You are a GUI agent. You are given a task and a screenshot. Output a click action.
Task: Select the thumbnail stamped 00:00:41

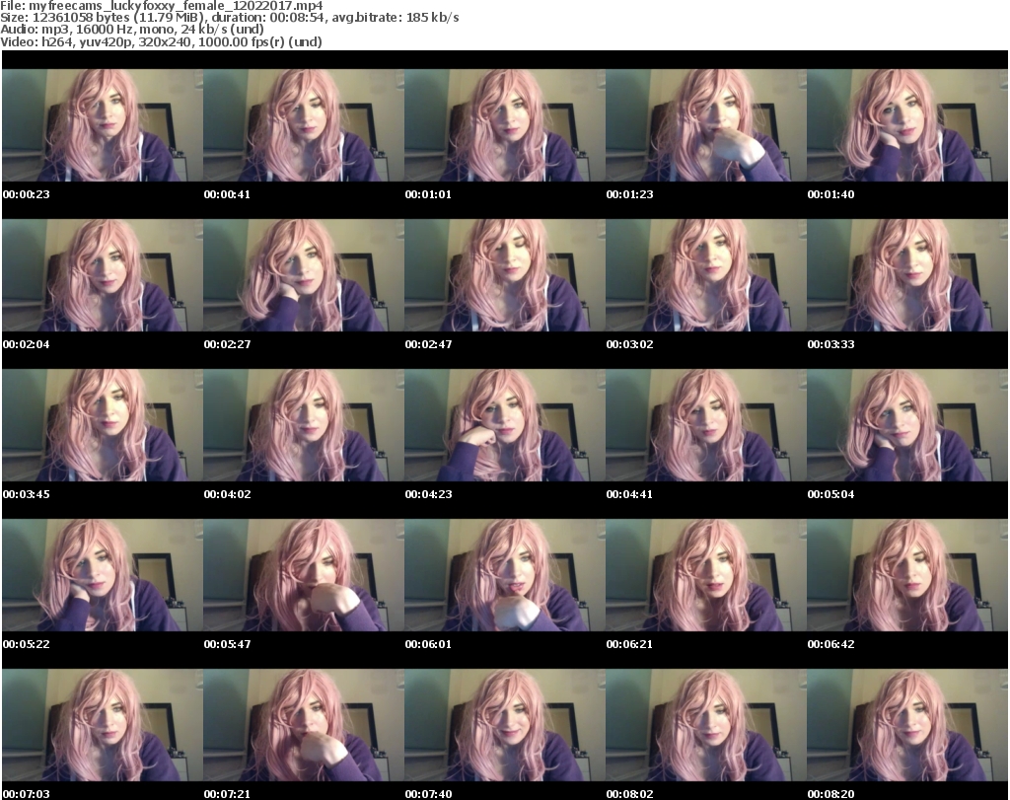tap(304, 125)
